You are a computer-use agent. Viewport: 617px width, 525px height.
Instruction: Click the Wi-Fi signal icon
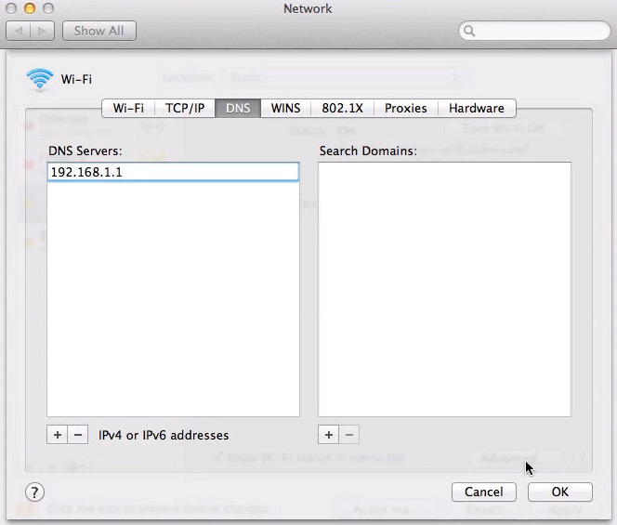click(x=39, y=80)
